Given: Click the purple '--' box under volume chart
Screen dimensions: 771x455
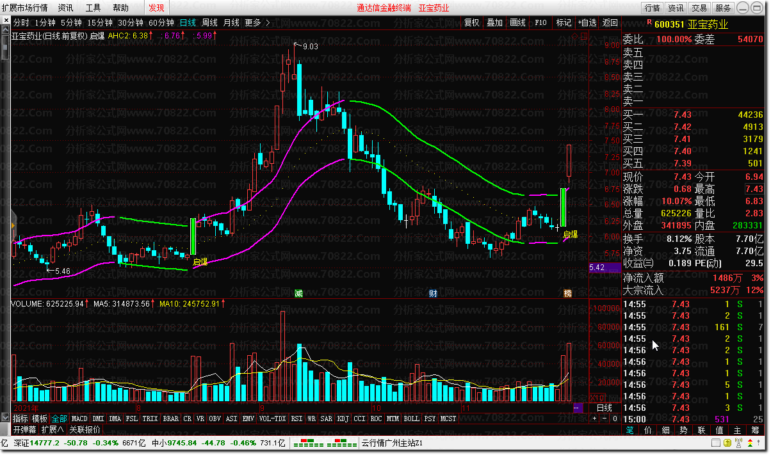Looking at the screenshot, I should click(x=578, y=408).
